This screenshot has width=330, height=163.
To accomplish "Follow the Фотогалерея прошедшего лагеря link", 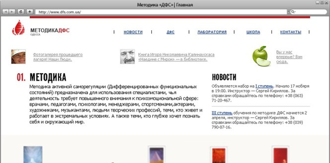I will pyautogui.click(x=58, y=57).
